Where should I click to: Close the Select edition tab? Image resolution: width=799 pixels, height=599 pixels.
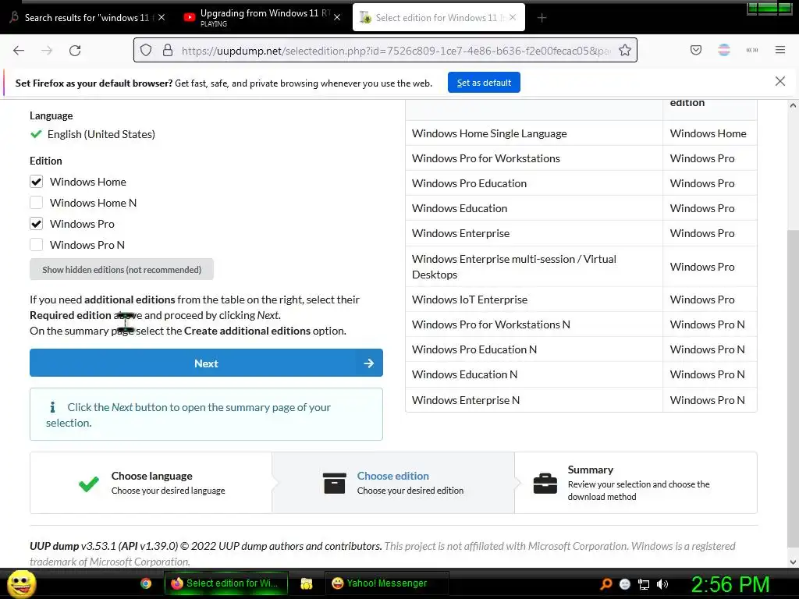(x=513, y=17)
